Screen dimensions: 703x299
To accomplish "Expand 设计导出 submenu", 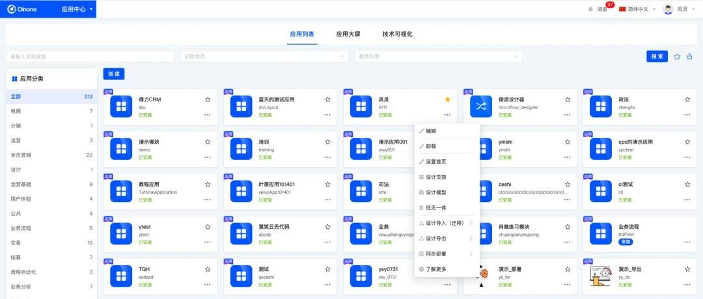I will [x=447, y=239].
